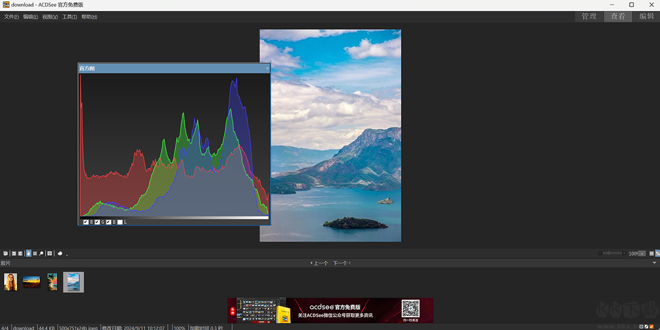This screenshot has width=660, height=330.
Task: Open the zoom percentage dropdown arrow
Action: pos(642,254)
